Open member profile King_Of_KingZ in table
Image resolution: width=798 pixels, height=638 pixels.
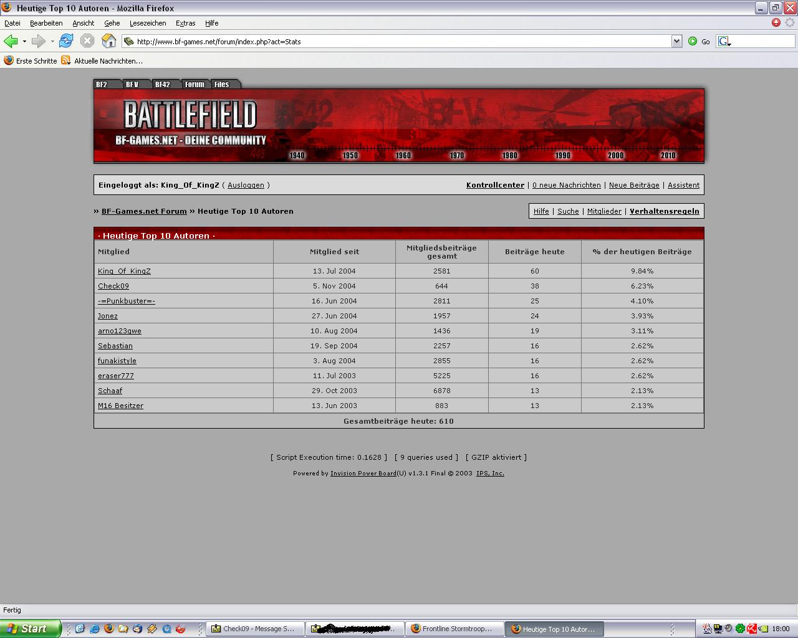pos(124,271)
